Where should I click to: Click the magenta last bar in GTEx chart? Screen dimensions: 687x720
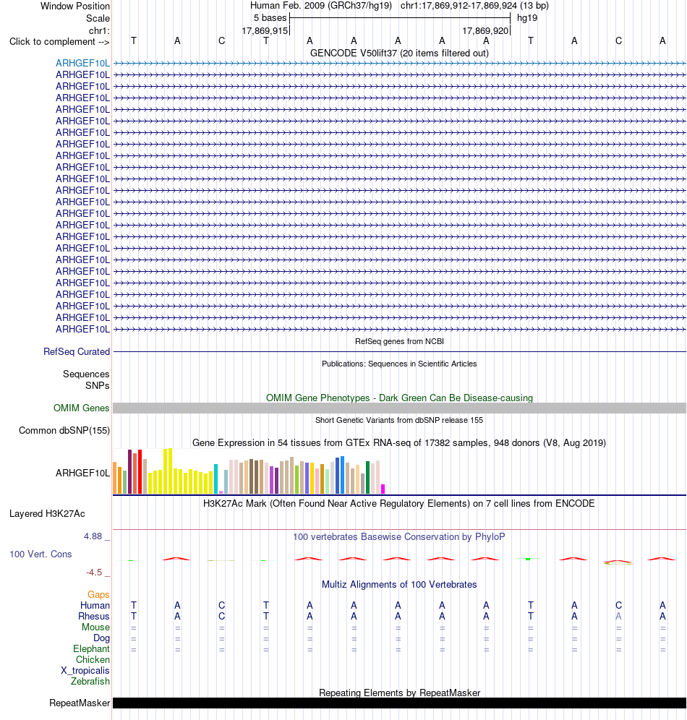pos(383,489)
